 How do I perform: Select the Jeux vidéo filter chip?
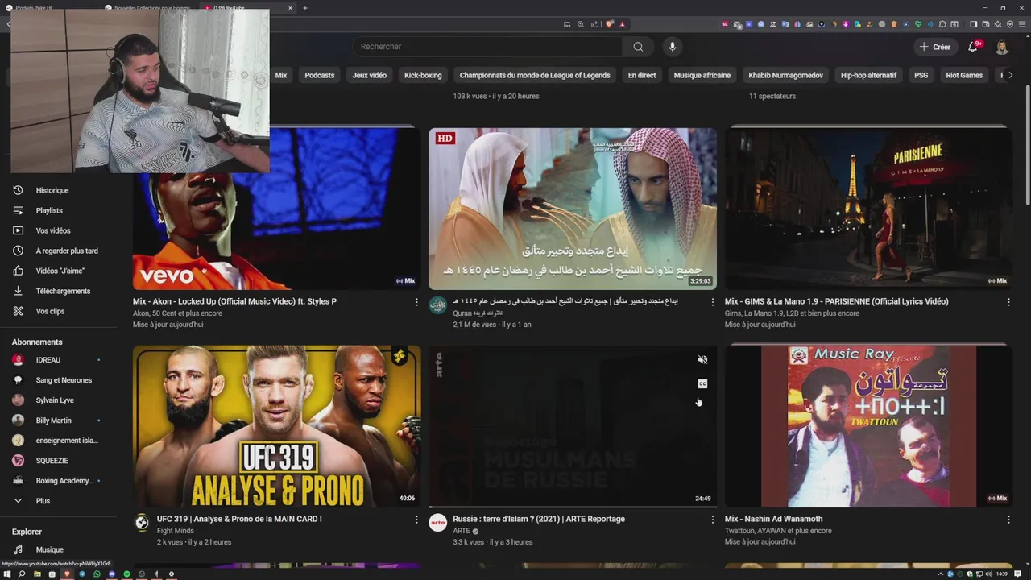[x=369, y=75]
